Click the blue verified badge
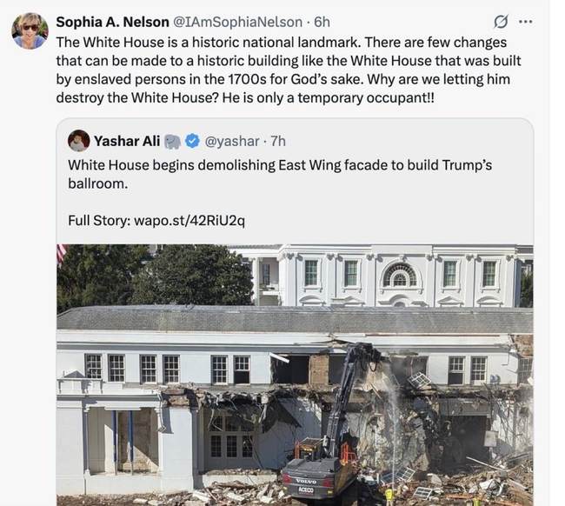The image size is (565, 506). pos(193,141)
